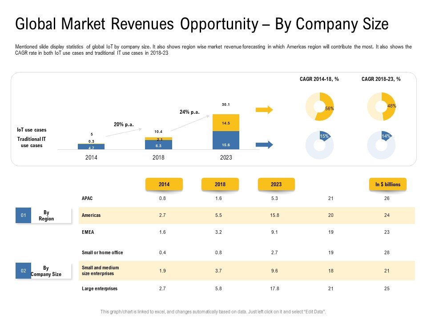This screenshot has height=320, width=427.
Task: Click Small and medium enterprises 2023 value 9.6
Action: 274,271
